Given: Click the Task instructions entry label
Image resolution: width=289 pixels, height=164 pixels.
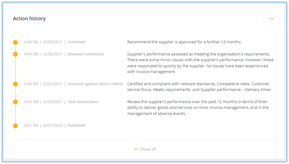Looking at the screenshot, I should coord(83,102).
